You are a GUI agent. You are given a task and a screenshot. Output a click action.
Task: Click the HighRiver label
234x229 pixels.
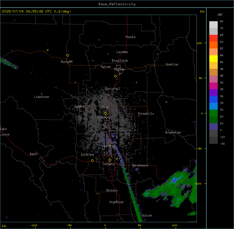[117, 202]
